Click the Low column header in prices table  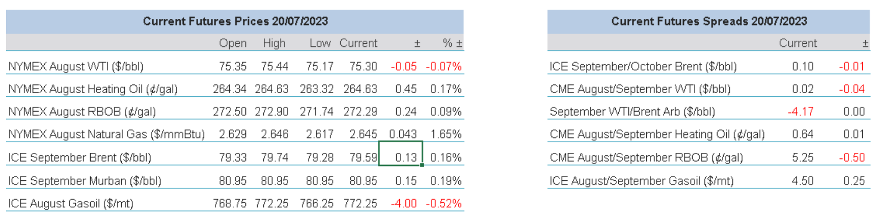(x=320, y=43)
